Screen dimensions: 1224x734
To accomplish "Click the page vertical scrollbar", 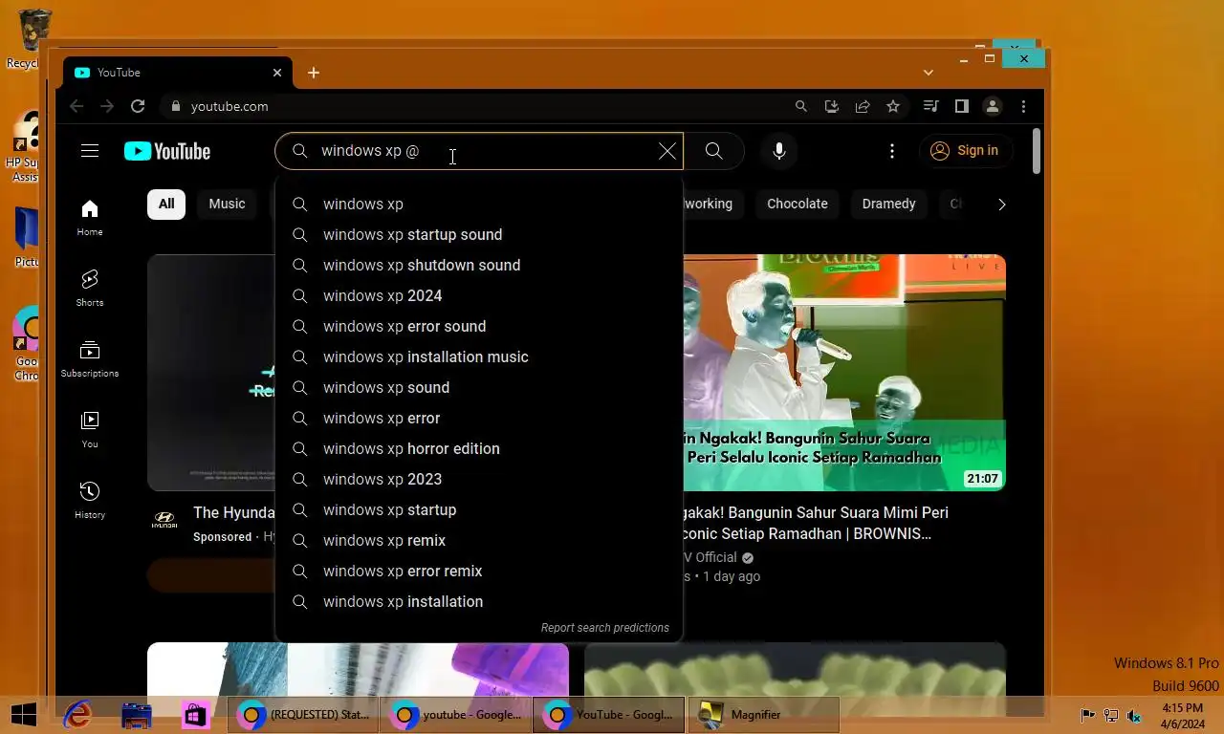I will tap(1037, 153).
